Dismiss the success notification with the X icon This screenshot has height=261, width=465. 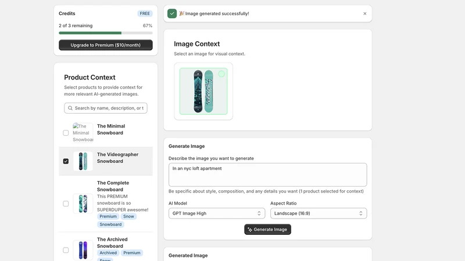coord(365,13)
